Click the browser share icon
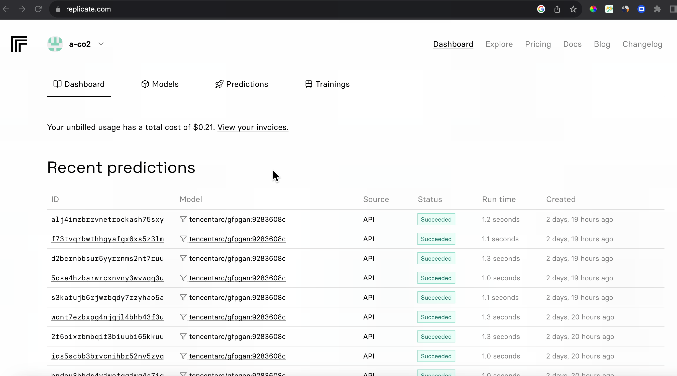The image size is (677, 376). pos(557,9)
